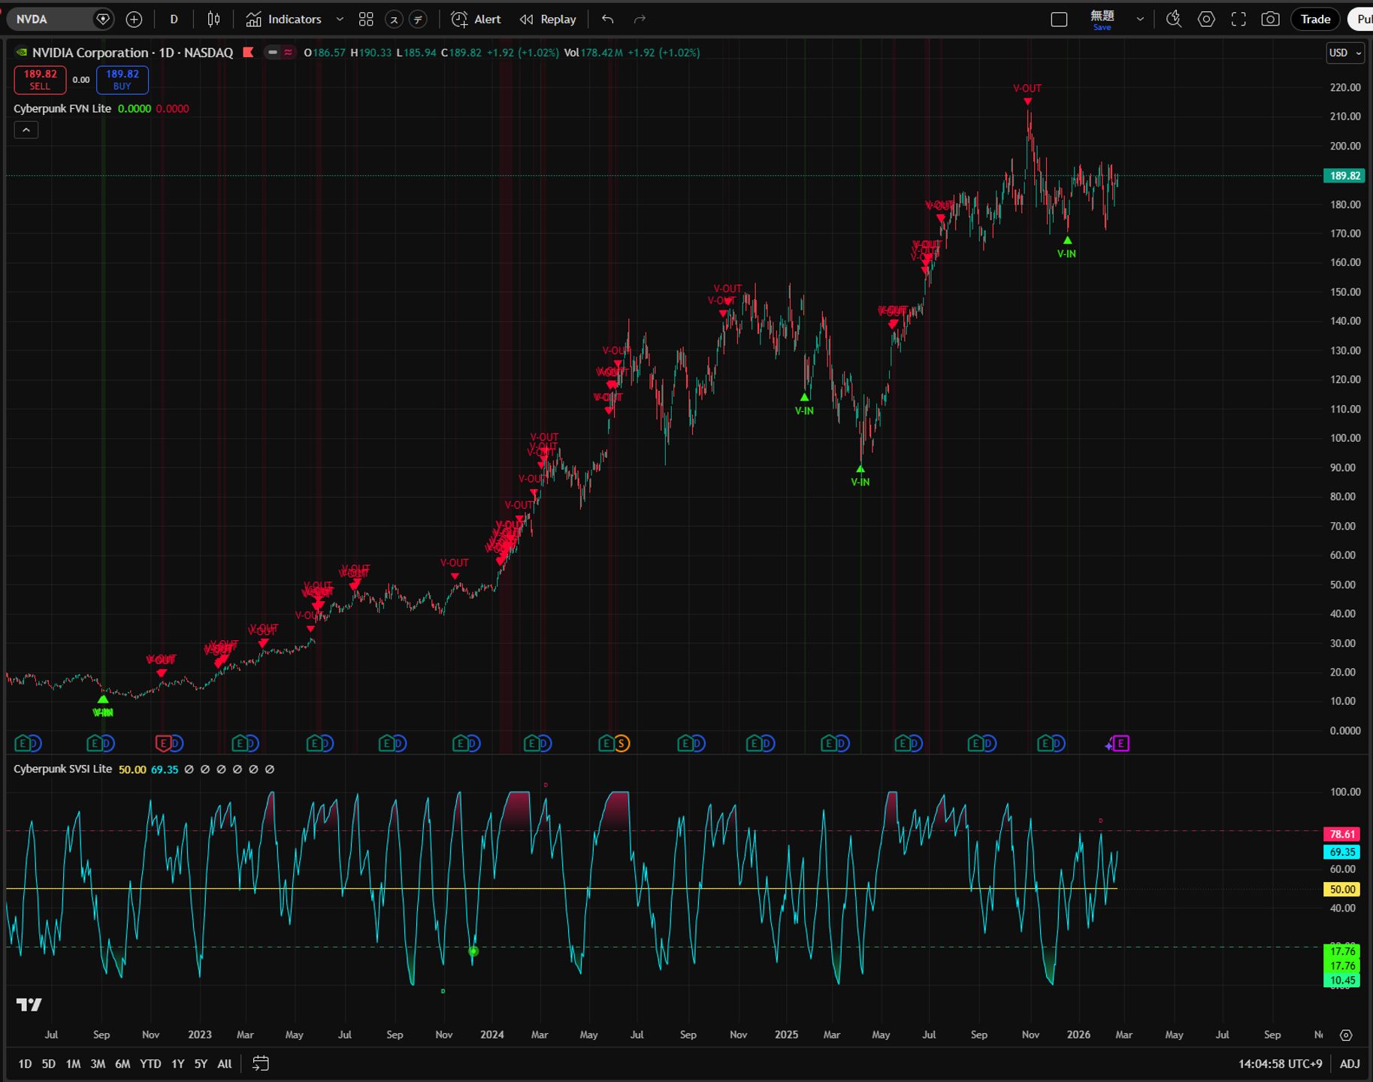
Task: Click the 189.82 BUY button
Action: (x=122, y=80)
